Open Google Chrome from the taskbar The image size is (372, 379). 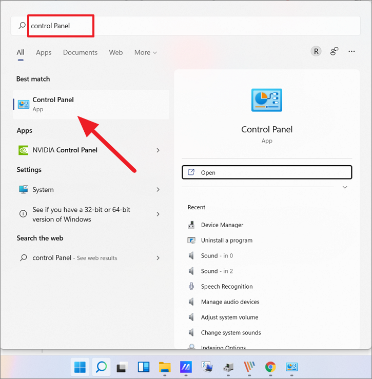pyautogui.click(x=270, y=367)
